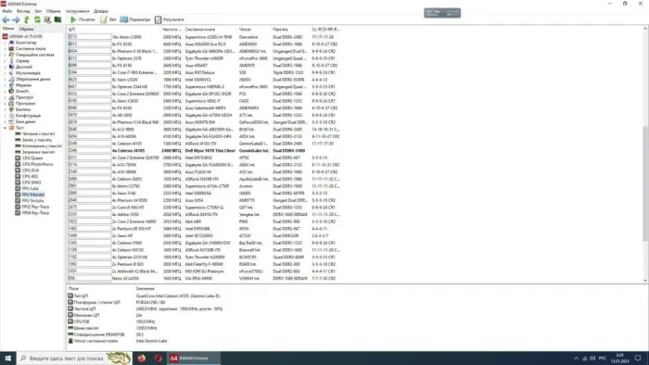Screen dimensions: 649x365
Task: Select the Програми icon in the tree
Action: tap(11, 104)
